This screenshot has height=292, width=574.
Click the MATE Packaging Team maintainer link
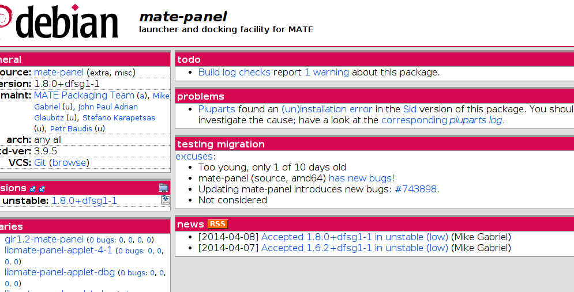(x=84, y=95)
